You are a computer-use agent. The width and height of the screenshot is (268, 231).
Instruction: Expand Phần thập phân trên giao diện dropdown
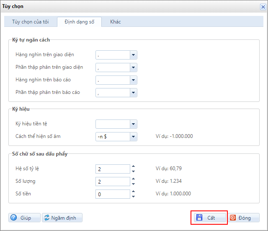(x=133, y=67)
